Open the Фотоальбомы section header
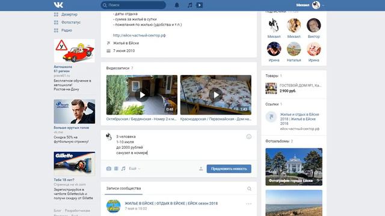The height and width of the screenshot is (216, 385). tap(279, 142)
